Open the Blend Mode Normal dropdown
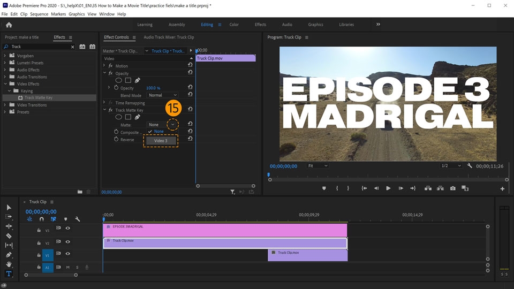The width and height of the screenshot is (514, 289). [x=162, y=95]
